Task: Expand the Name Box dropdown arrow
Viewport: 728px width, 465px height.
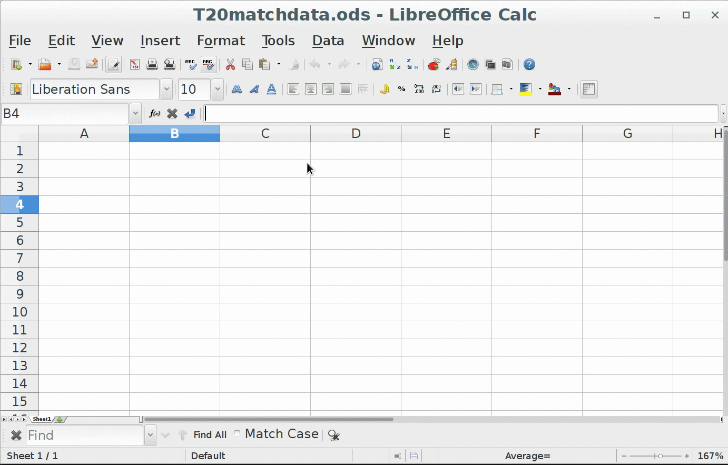Action: tap(135, 114)
